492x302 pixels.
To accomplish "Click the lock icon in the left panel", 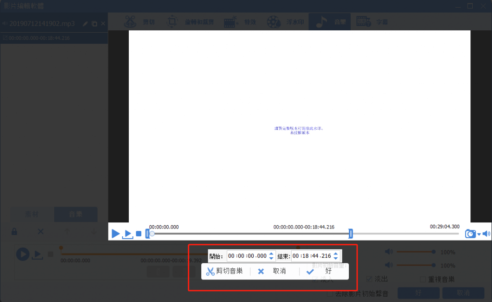I will 14,232.
